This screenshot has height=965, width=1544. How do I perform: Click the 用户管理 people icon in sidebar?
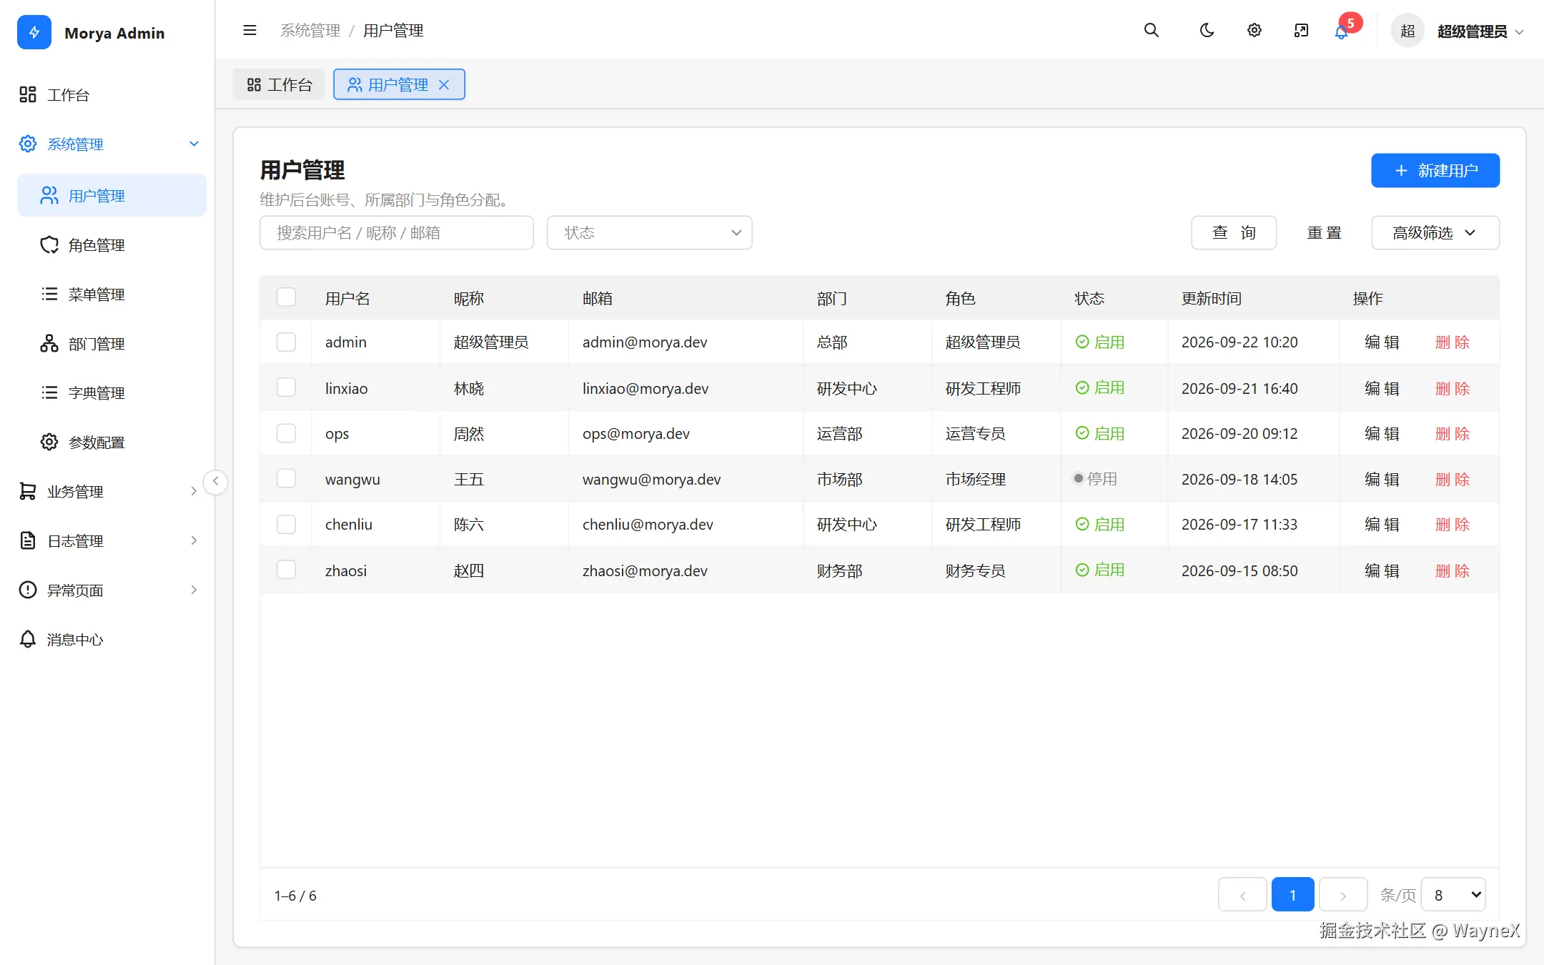[x=49, y=195]
